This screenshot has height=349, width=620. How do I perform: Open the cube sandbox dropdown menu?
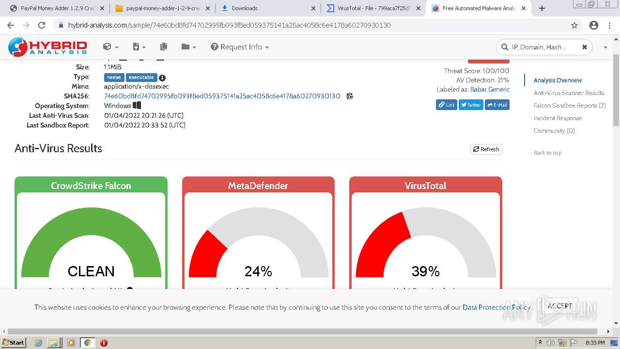pos(110,47)
